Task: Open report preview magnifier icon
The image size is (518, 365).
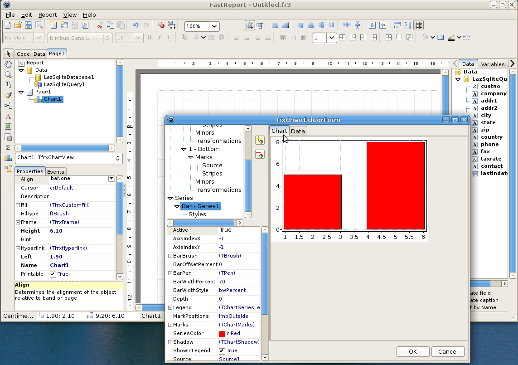Action: coord(39,25)
